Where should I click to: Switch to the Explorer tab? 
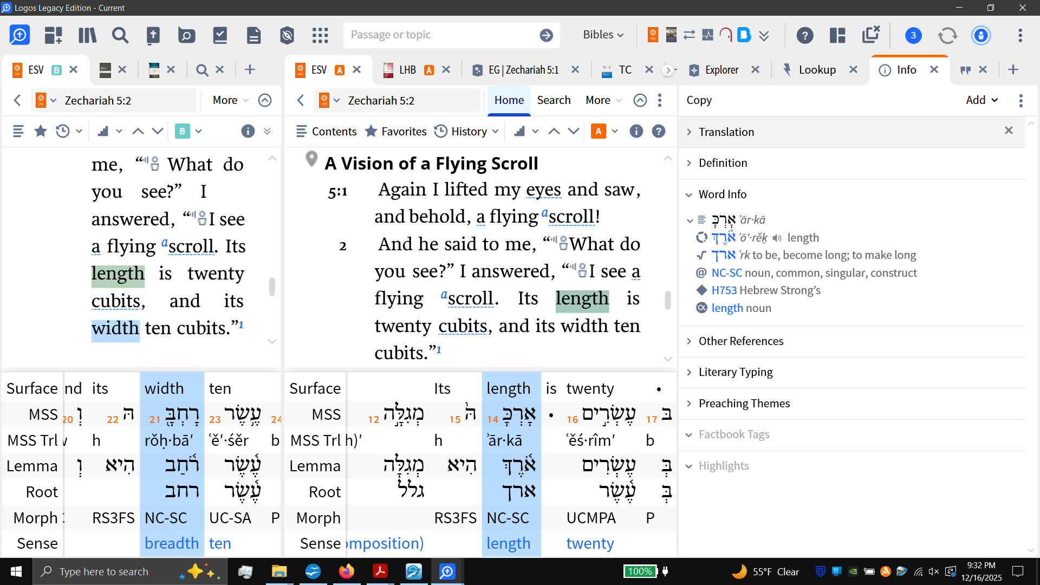[721, 70]
